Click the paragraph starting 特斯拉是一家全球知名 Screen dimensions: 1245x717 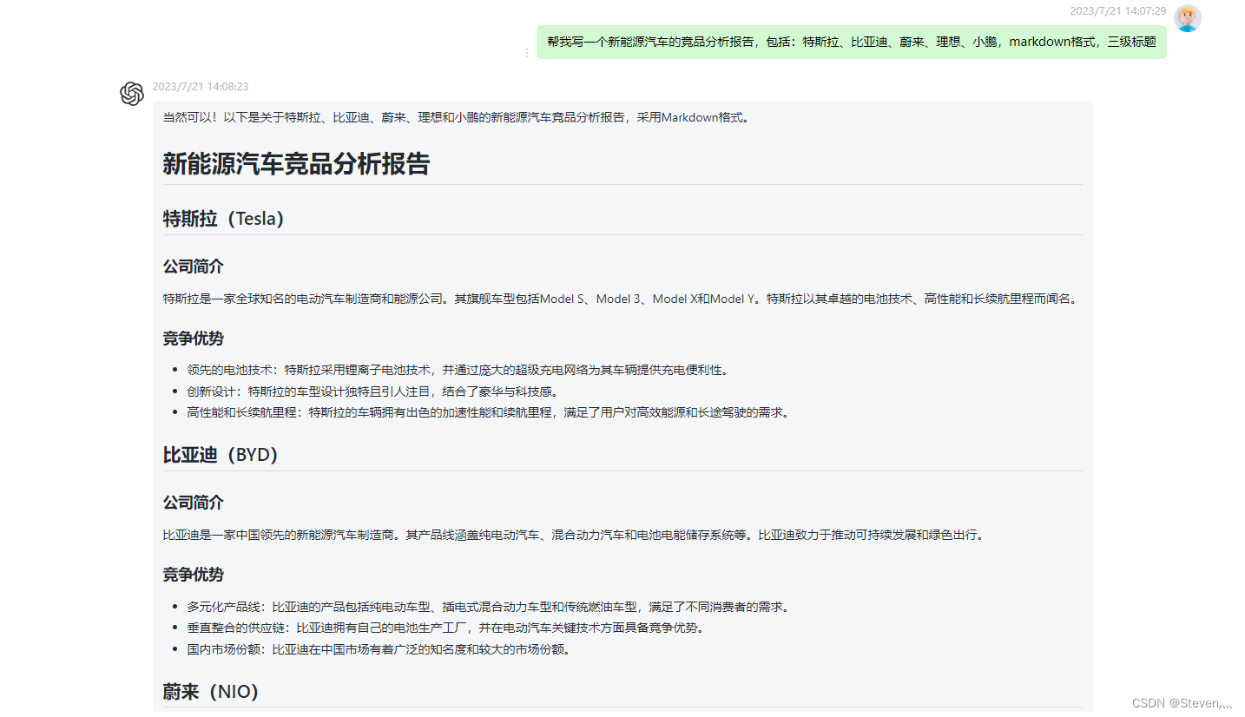pos(622,299)
